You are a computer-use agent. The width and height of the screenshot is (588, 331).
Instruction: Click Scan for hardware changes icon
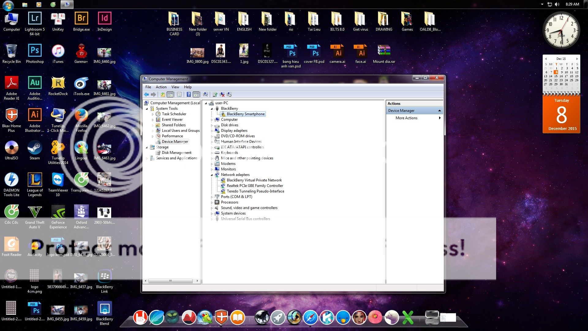205,95
